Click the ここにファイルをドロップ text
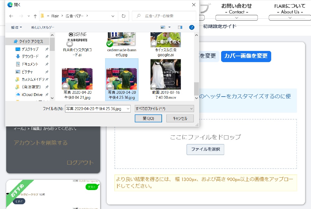 point(206,137)
